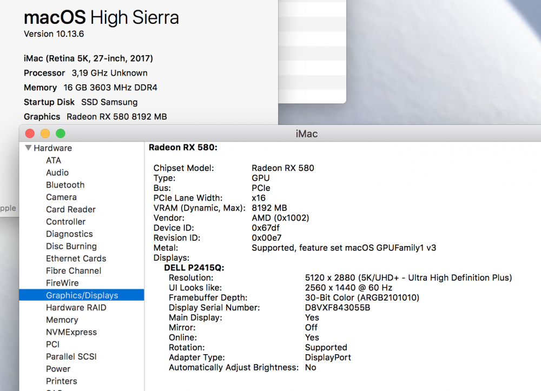Click serial number D8VXF843055B
Screen dimensions: 541x391
(x=338, y=308)
